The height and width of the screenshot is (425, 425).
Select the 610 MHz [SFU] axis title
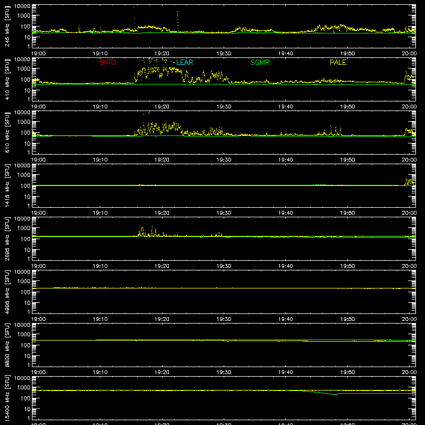pos(7,133)
